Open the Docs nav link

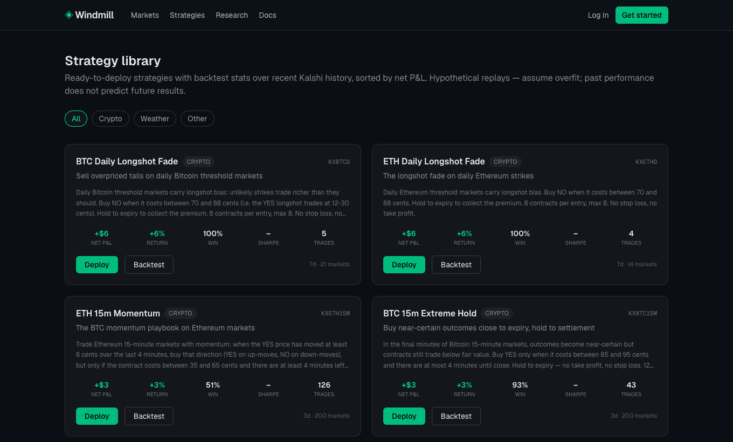click(267, 15)
